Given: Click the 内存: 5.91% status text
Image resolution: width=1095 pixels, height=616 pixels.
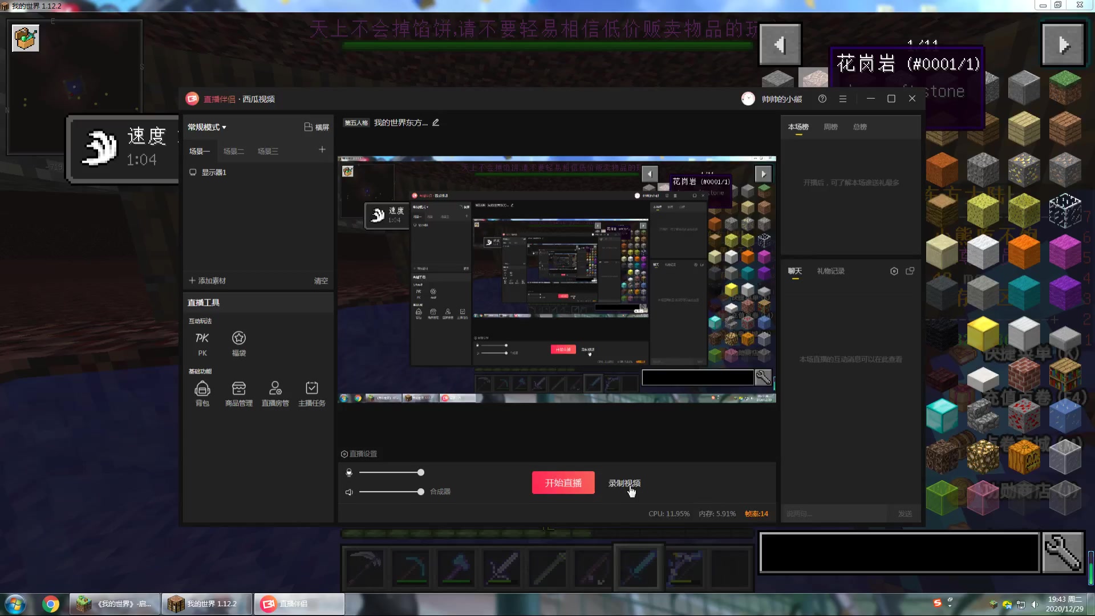Looking at the screenshot, I should (717, 514).
